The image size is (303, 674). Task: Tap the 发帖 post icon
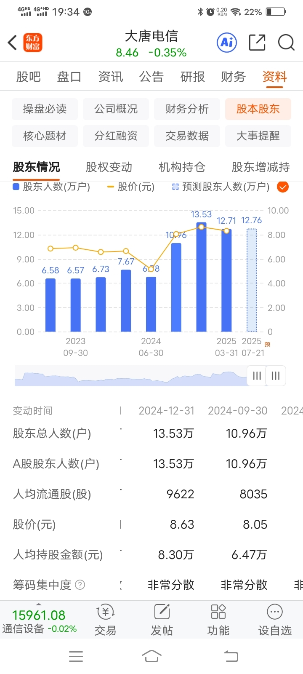pos(162,620)
